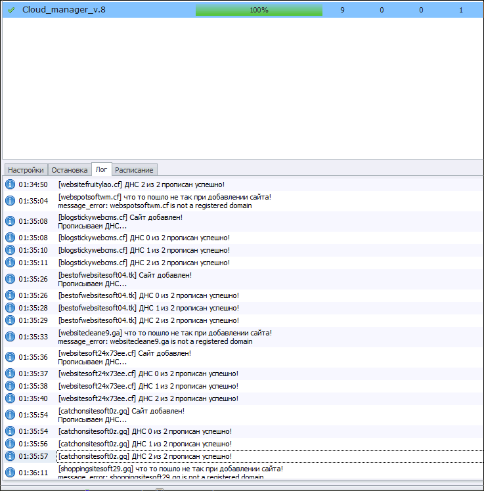Select blogstickywebcms.cf Сайт добавлен log message
Image resolution: width=484 pixels, height=491 pixels.
tap(120, 222)
